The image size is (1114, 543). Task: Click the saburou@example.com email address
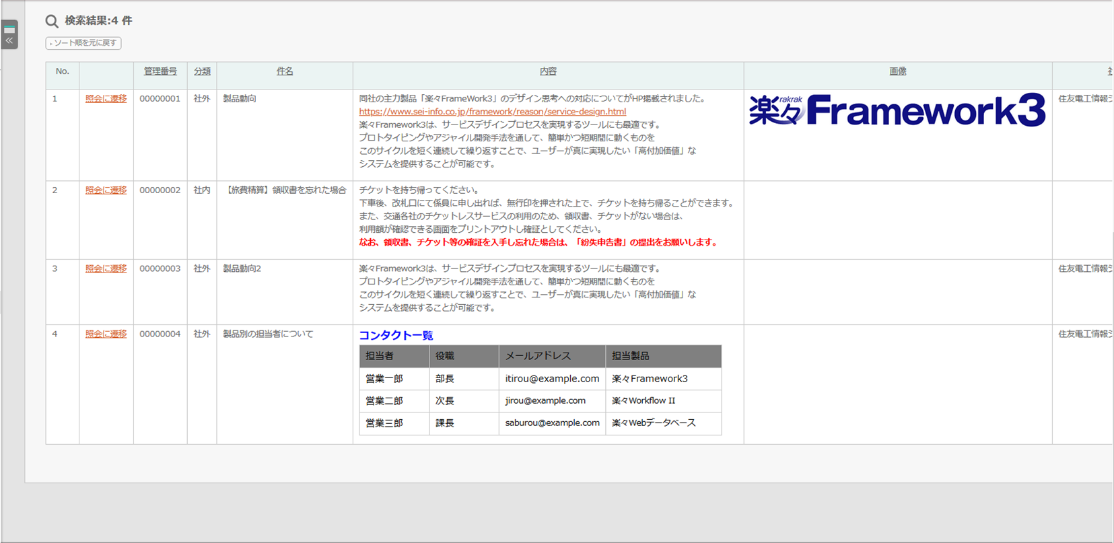pyautogui.click(x=552, y=423)
